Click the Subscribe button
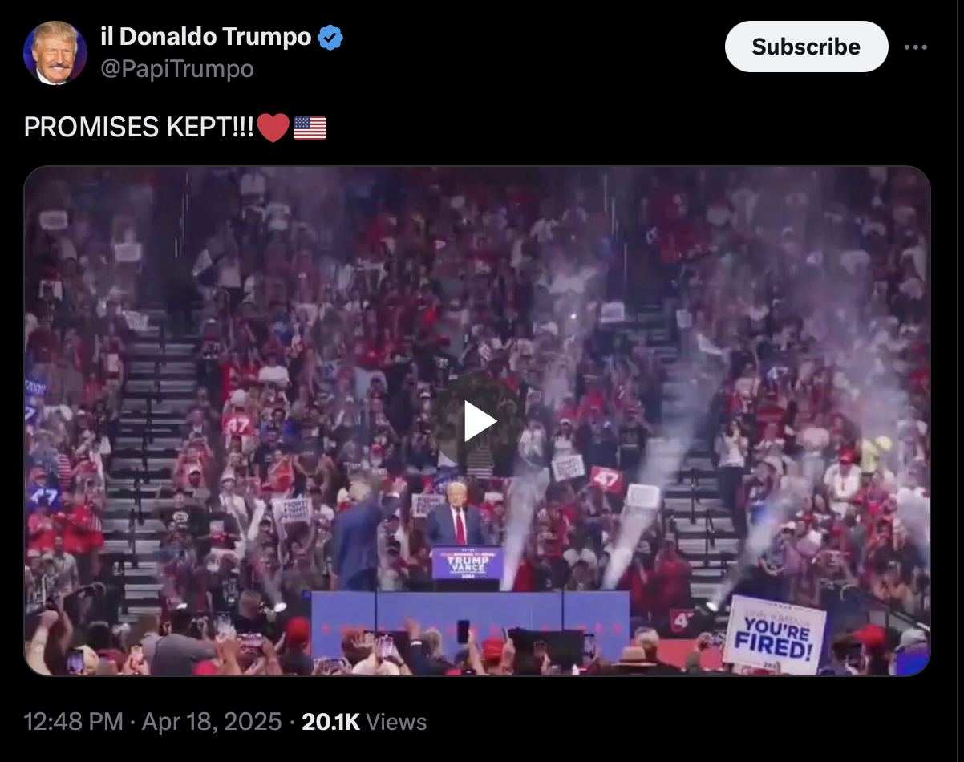 click(x=806, y=47)
